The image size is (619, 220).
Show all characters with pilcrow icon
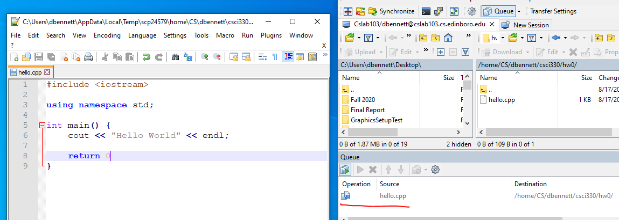pyautogui.click(x=275, y=57)
